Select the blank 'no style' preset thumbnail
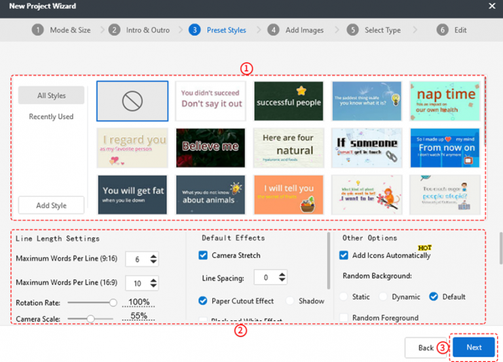Image resolution: width=503 pixels, height=362 pixels. [132, 101]
